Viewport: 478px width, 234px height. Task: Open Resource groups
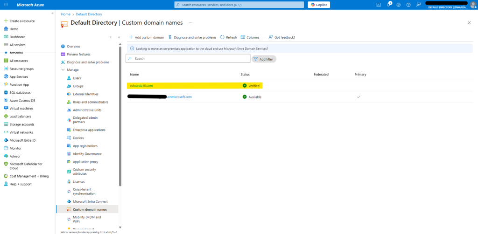[x=19, y=69]
